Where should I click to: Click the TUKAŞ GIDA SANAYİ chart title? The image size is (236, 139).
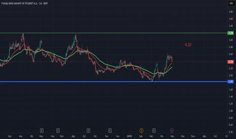[x=25, y=3]
